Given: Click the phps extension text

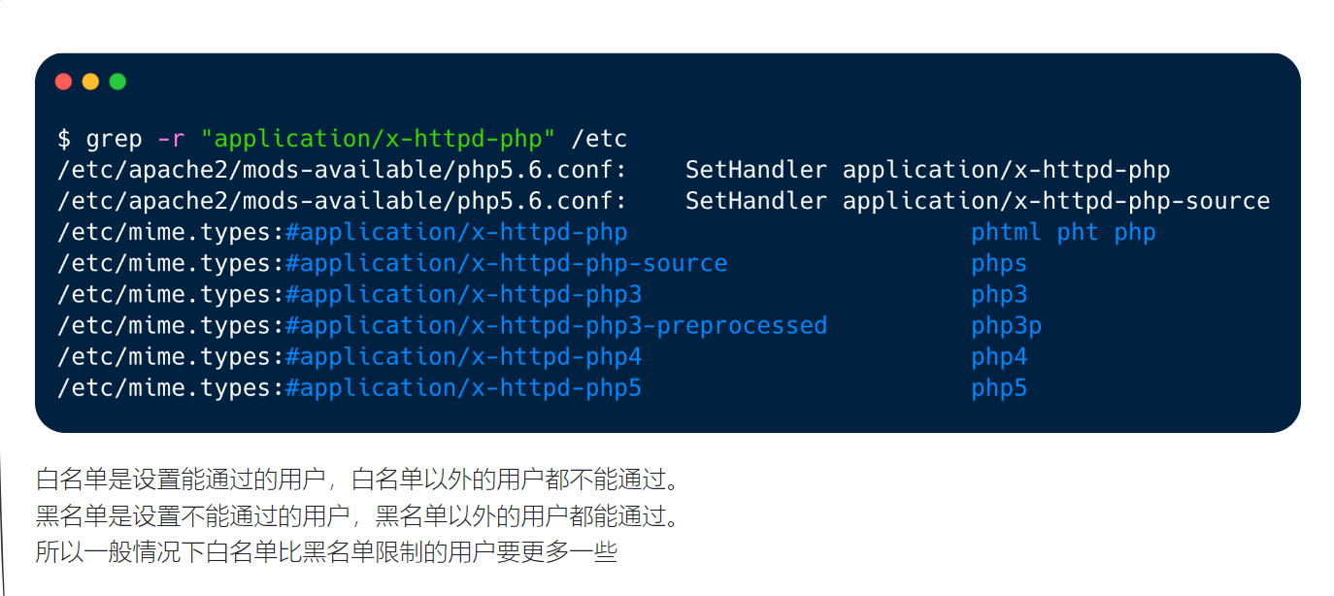Looking at the screenshot, I should pos(999,263).
